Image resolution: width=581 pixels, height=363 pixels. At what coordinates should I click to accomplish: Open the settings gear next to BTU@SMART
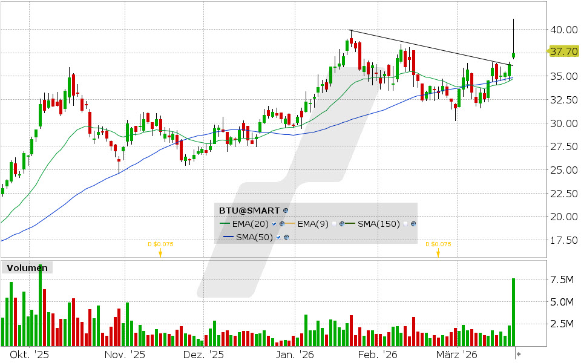(284, 211)
